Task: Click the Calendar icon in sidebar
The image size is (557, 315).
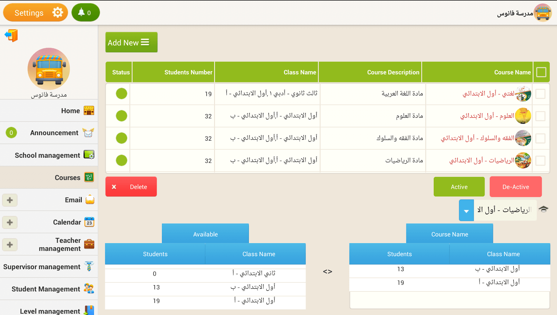Action: pos(89,222)
